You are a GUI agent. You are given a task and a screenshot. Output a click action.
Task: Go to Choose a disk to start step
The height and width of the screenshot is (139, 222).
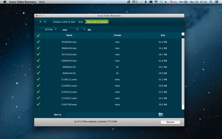(64, 22)
